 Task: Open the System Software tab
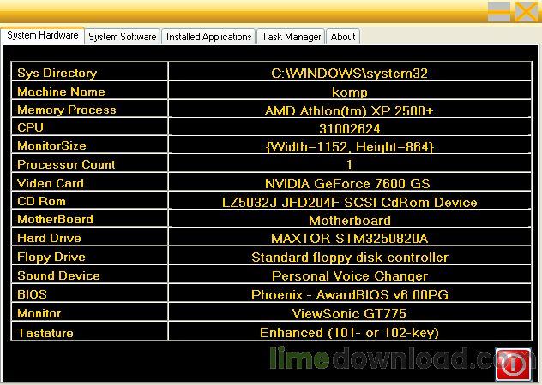pyautogui.click(x=123, y=37)
